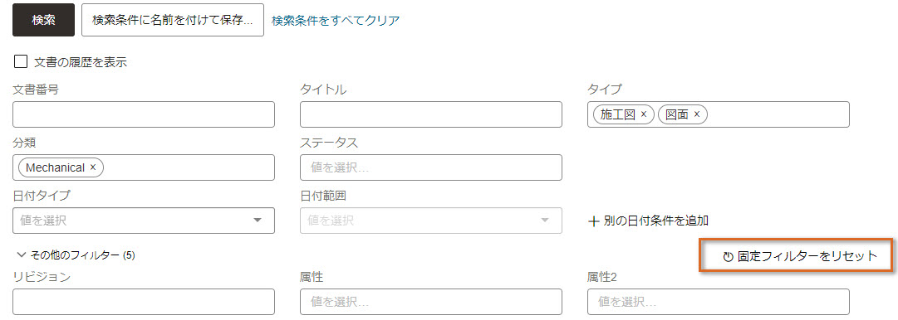Remove the Mechanical tag from 分類
This screenshot has height=320, width=898.
[x=93, y=167]
